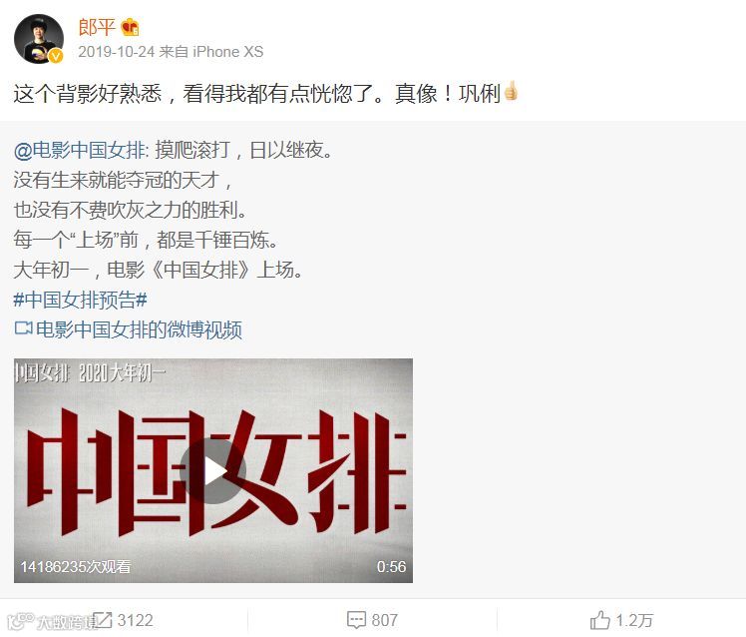
Task: Open the #中国女排预告# hashtag
Action: click(x=81, y=300)
